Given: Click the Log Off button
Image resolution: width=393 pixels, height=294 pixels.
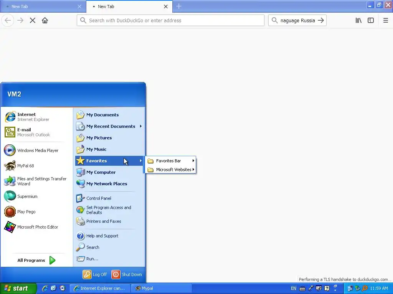Looking at the screenshot, I should (95, 274).
